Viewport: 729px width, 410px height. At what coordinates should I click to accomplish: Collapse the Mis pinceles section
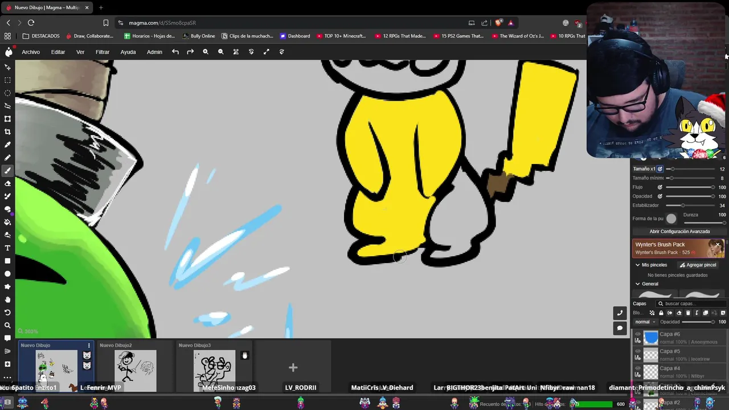click(638, 265)
